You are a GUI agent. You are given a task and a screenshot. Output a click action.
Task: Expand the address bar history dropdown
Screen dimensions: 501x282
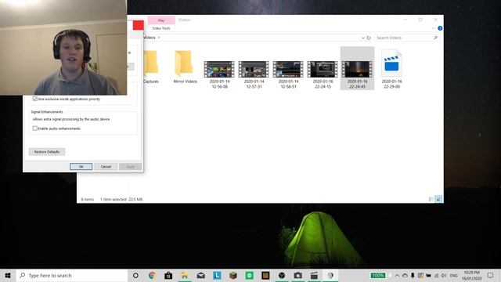(362, 38)
